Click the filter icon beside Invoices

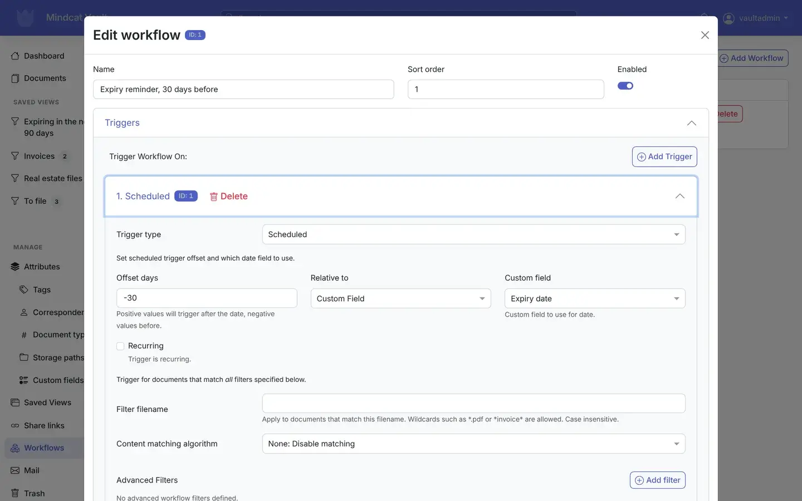click(15, 156)
